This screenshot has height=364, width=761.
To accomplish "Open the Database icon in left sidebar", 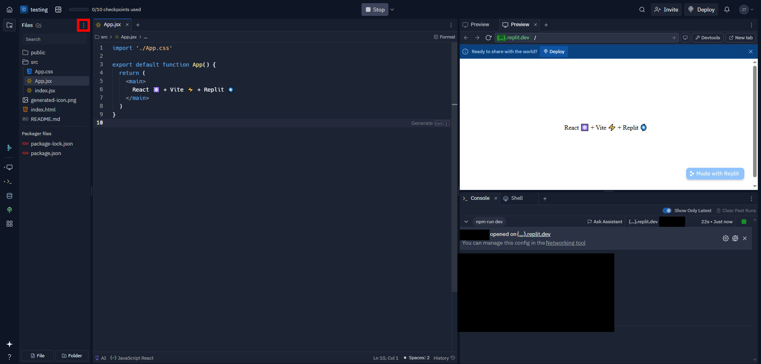I will pos(10,196).
